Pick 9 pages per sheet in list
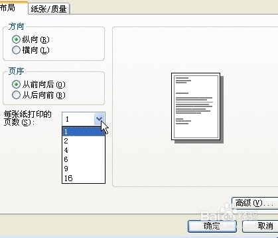The image size is (278, 238). click(84, 169)
